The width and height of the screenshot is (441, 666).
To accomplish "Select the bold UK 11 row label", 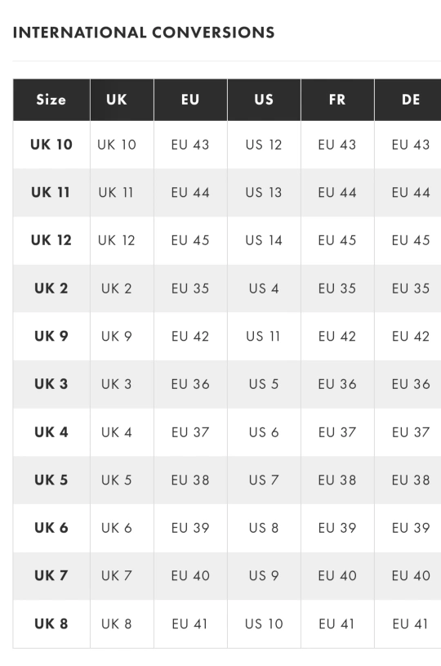I will [x=51, y=192].
